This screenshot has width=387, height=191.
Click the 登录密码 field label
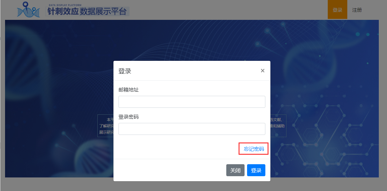(129, 117)
